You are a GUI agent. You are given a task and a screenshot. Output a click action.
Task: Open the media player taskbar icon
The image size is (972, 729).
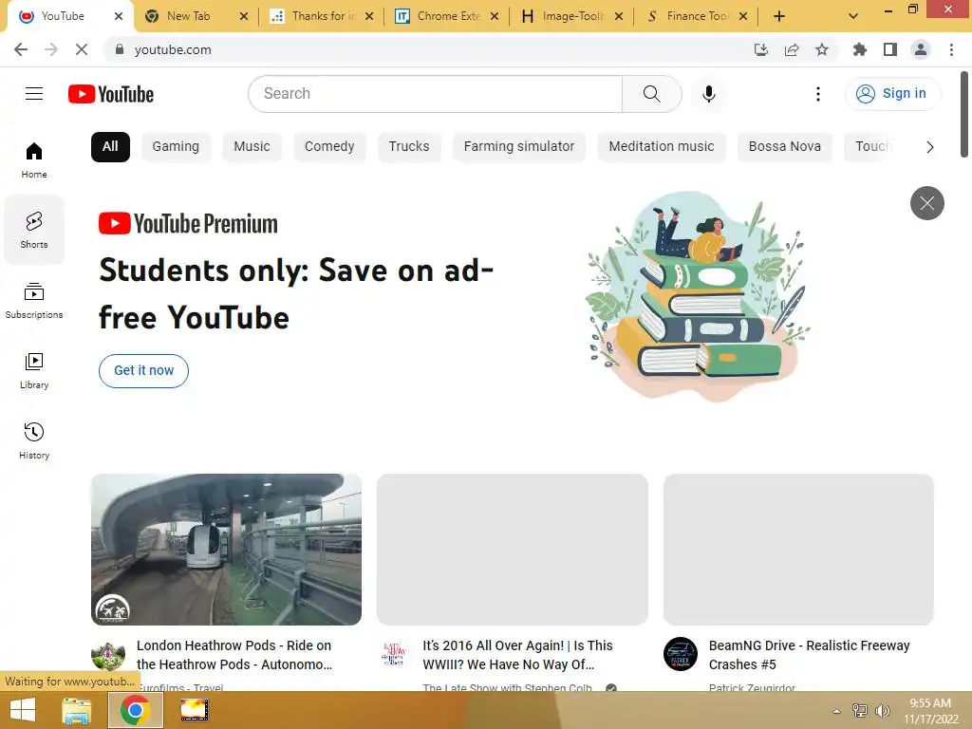pyautogui.click(x=194, y=710)
